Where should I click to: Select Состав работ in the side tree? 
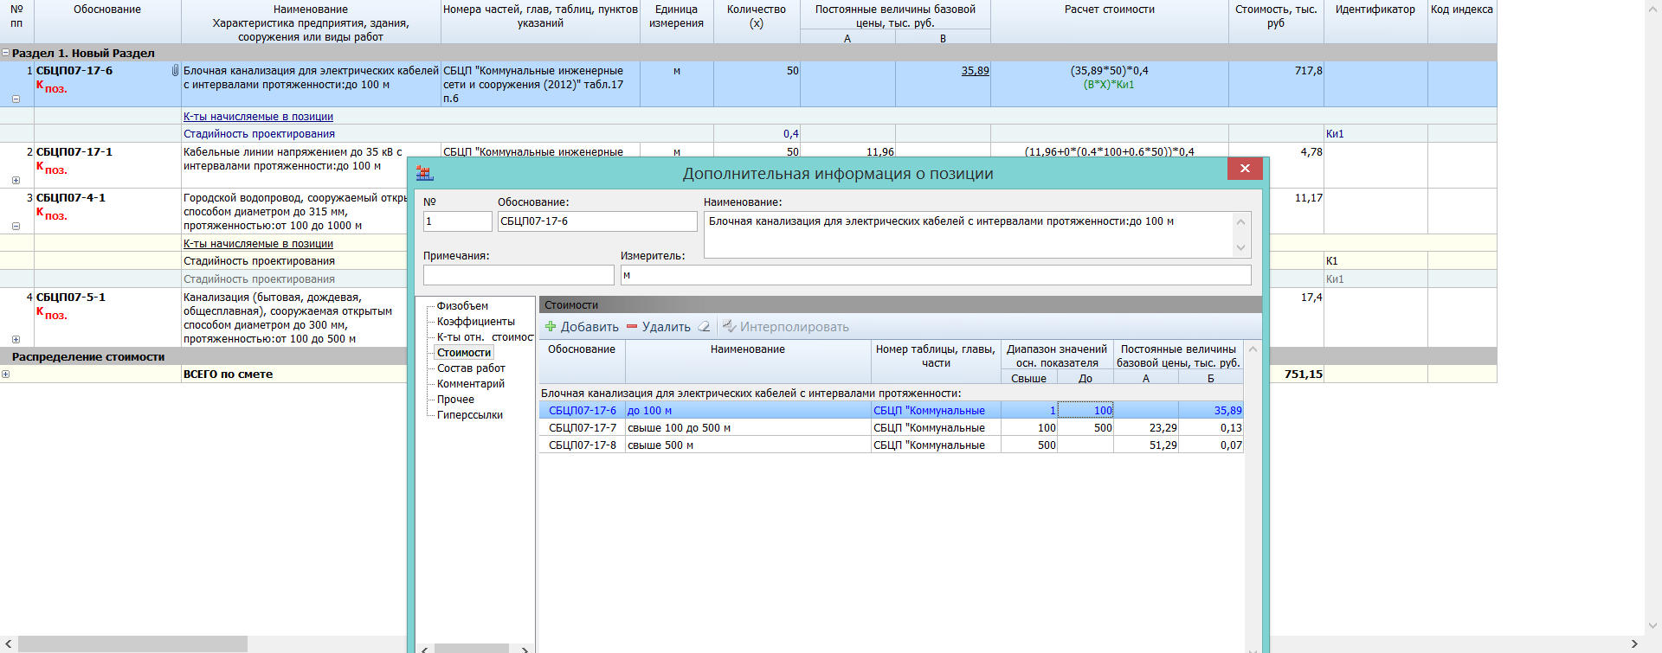click(x=471, y=368)
